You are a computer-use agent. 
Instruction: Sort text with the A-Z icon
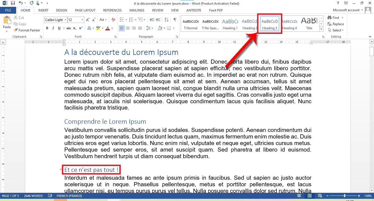coord(166,20)
